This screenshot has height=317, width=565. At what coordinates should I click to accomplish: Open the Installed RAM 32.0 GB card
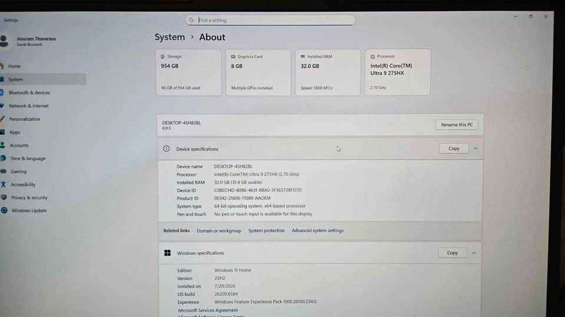[x=328, y=72]
